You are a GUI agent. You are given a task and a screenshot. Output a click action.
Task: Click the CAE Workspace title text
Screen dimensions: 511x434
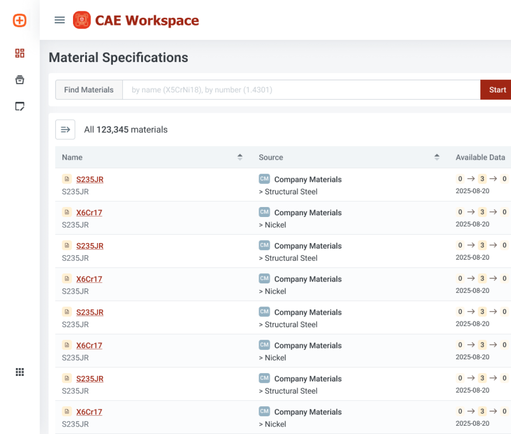(147, 20)
